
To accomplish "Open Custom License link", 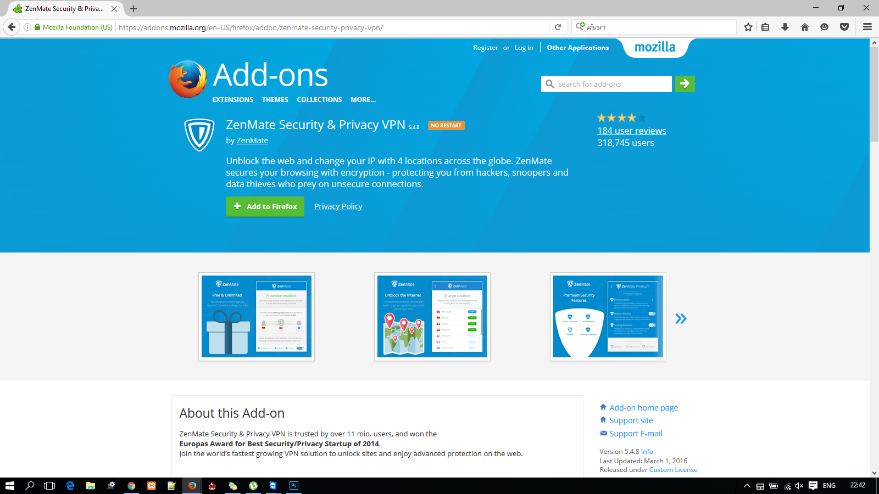I will (674, 470).
